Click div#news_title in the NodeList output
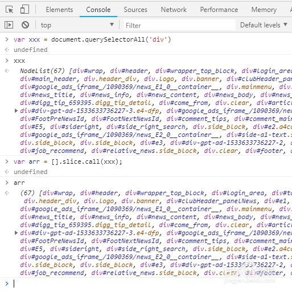 [x=46, y=95]
